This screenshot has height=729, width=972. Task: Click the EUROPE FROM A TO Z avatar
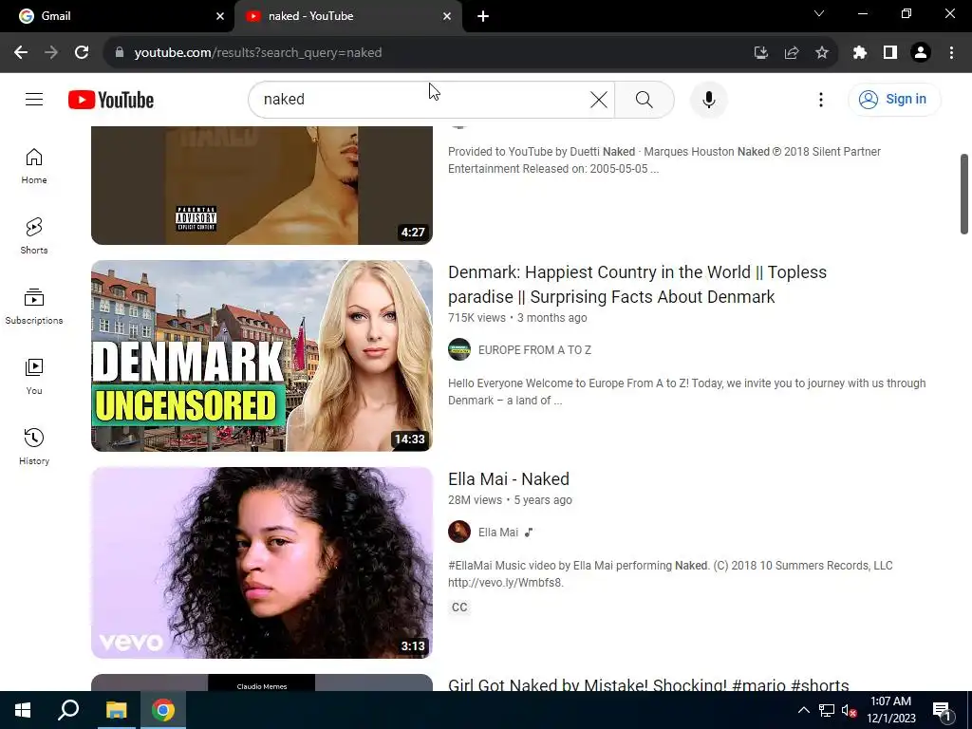point(459,349)
